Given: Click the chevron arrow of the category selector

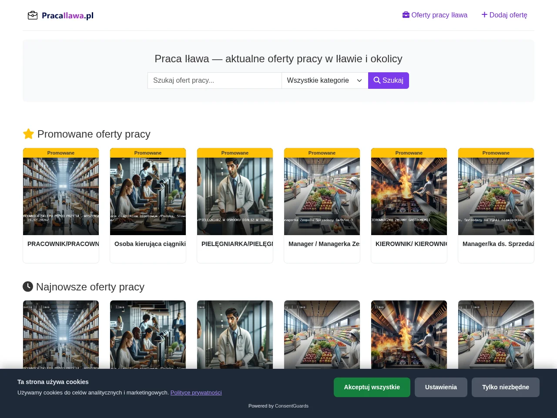Looking at the screenshot, I should pyautogui.click(x=359, y=81).
